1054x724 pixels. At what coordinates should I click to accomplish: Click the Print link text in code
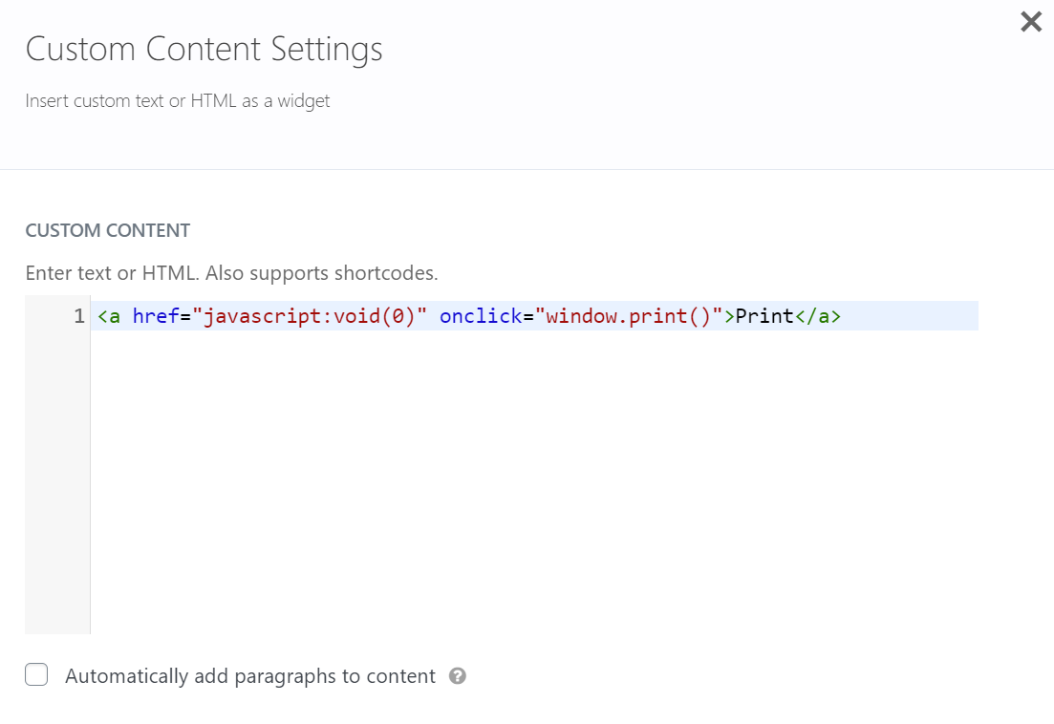pos(764,316)
